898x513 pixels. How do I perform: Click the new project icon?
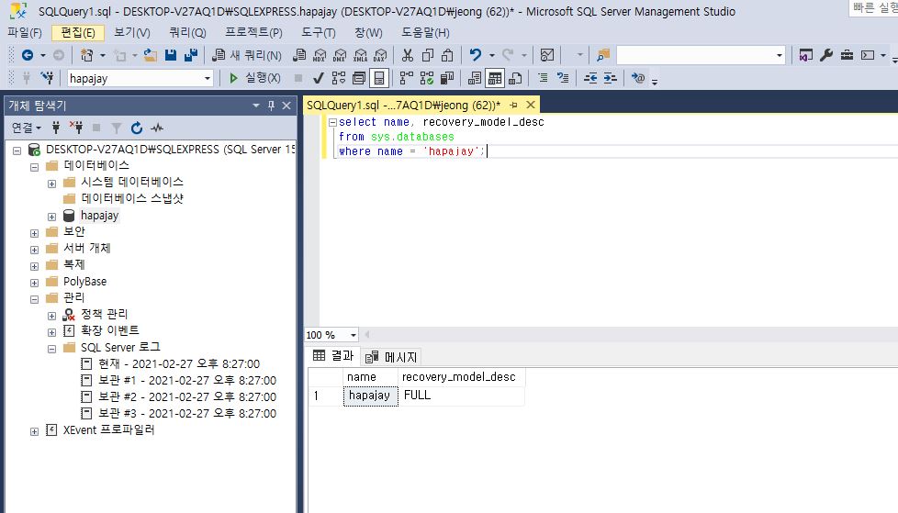coord(87,55)
